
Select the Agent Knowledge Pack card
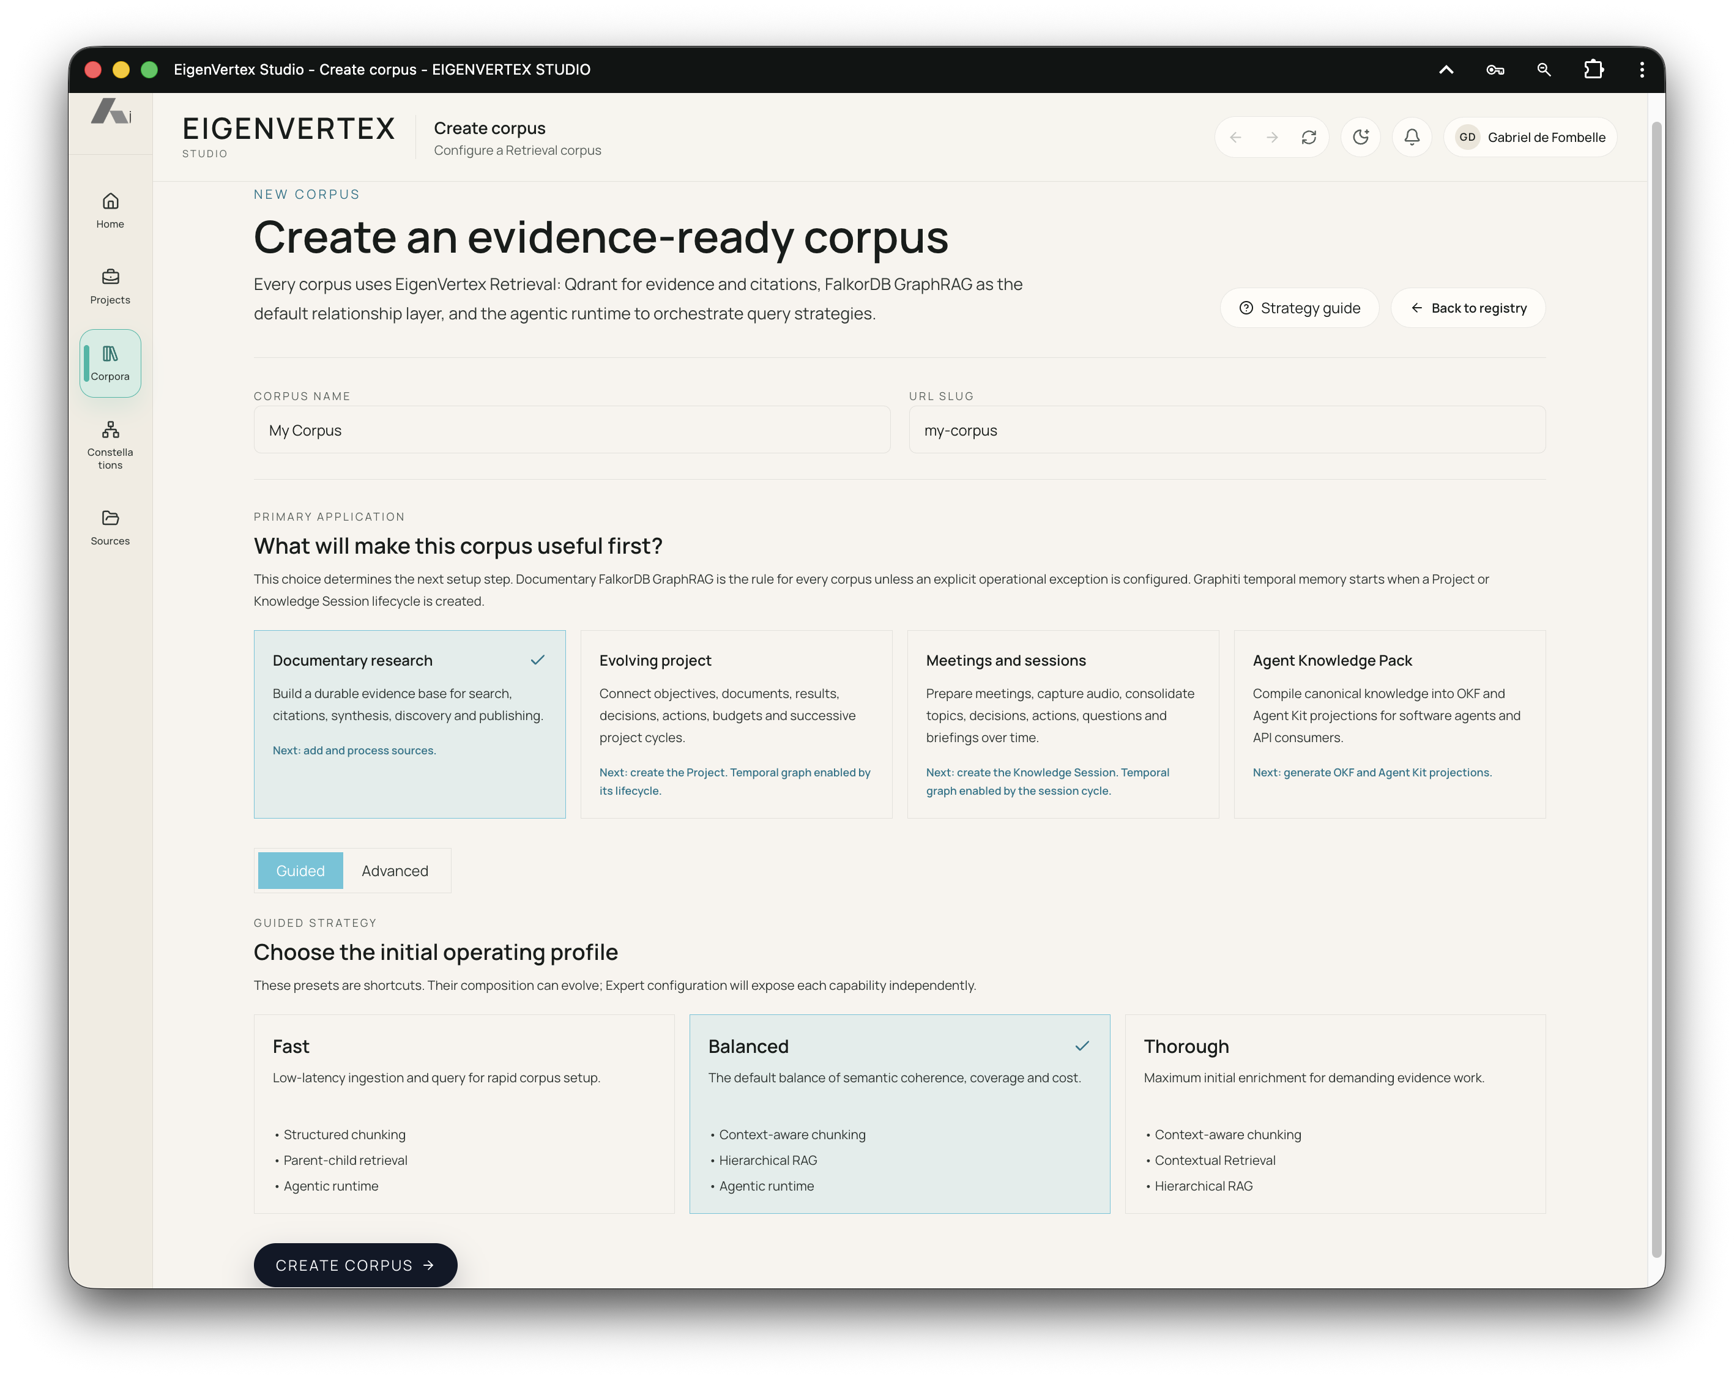pyautogui.click(x=1389, y=724)
